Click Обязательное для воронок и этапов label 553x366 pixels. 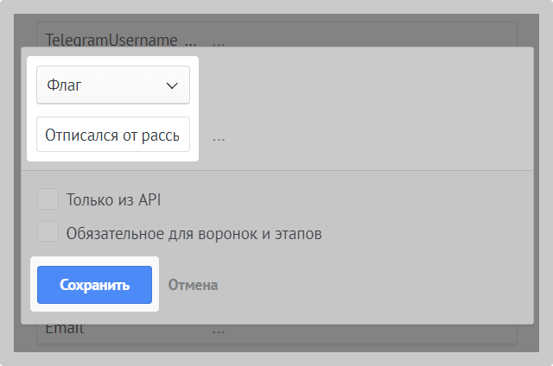coord(194,233)
